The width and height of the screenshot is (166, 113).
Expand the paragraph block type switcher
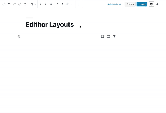(x=33, y=4)
